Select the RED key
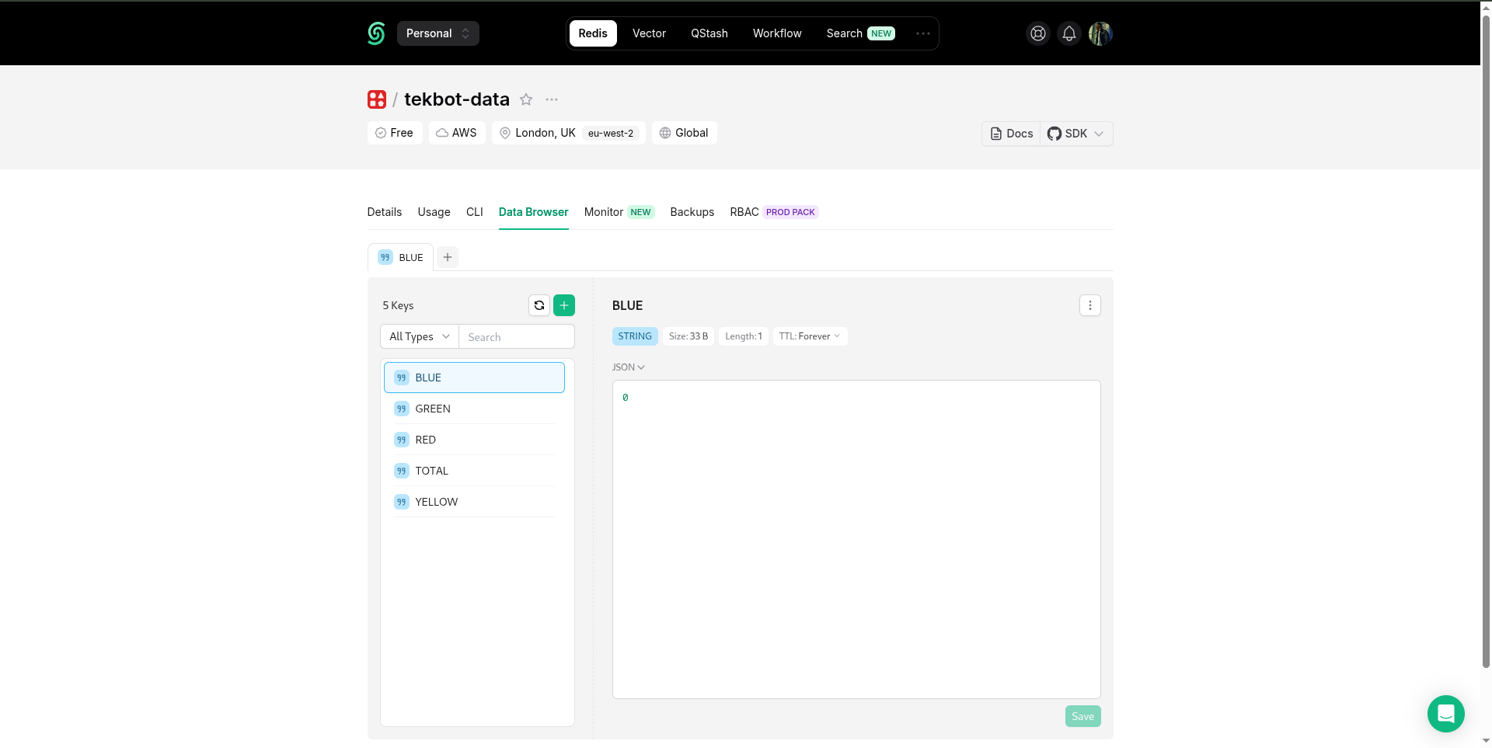This screenshot has width=1492, height=748. [474, 440]
